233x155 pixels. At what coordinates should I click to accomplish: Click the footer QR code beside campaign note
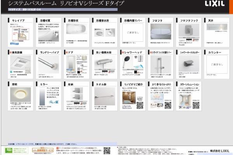point(107,151)
